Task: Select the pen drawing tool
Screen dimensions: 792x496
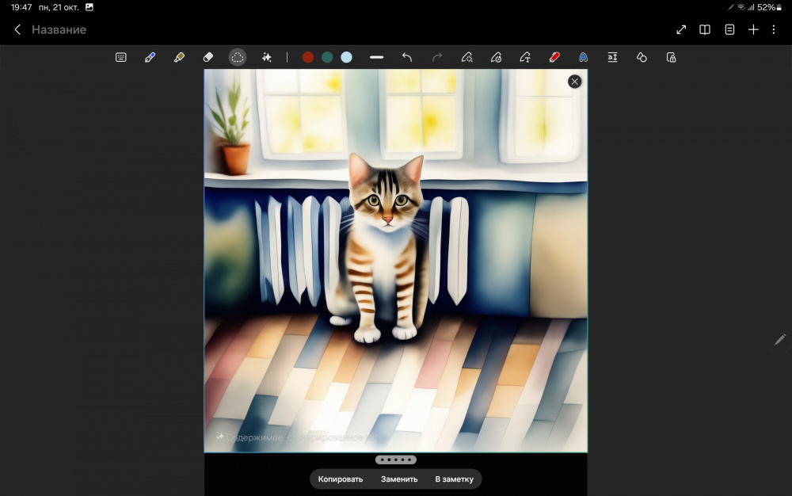Action: pyautogui.click(x=150, y=57)
